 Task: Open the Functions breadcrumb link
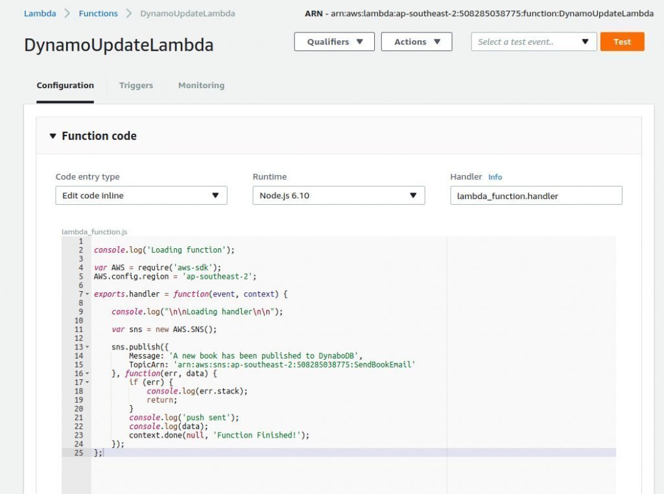[x=98, y=13]
